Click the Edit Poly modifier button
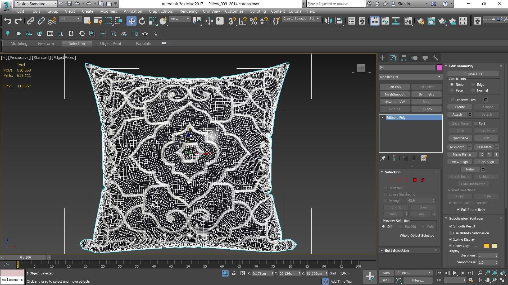 coord(394,87)
